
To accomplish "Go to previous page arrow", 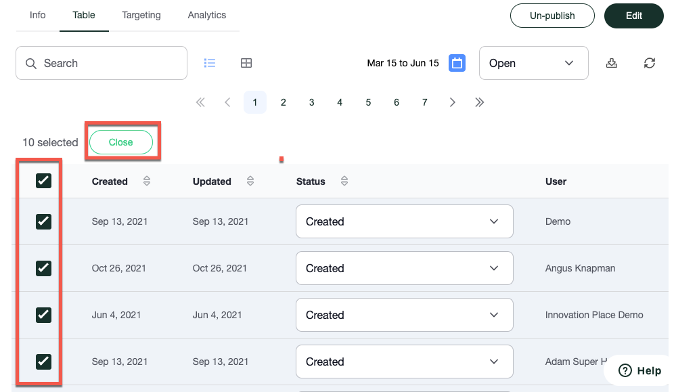I will (x=227, y=102).
